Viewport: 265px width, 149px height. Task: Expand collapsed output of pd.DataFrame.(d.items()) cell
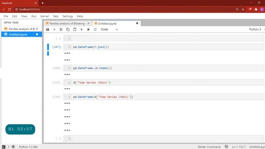(x=67, y=74)
